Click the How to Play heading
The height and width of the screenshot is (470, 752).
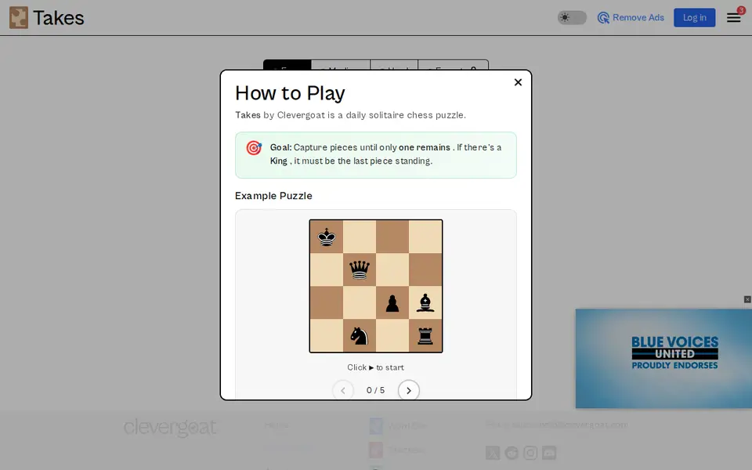pyautogui.click(x=290, y=93)
